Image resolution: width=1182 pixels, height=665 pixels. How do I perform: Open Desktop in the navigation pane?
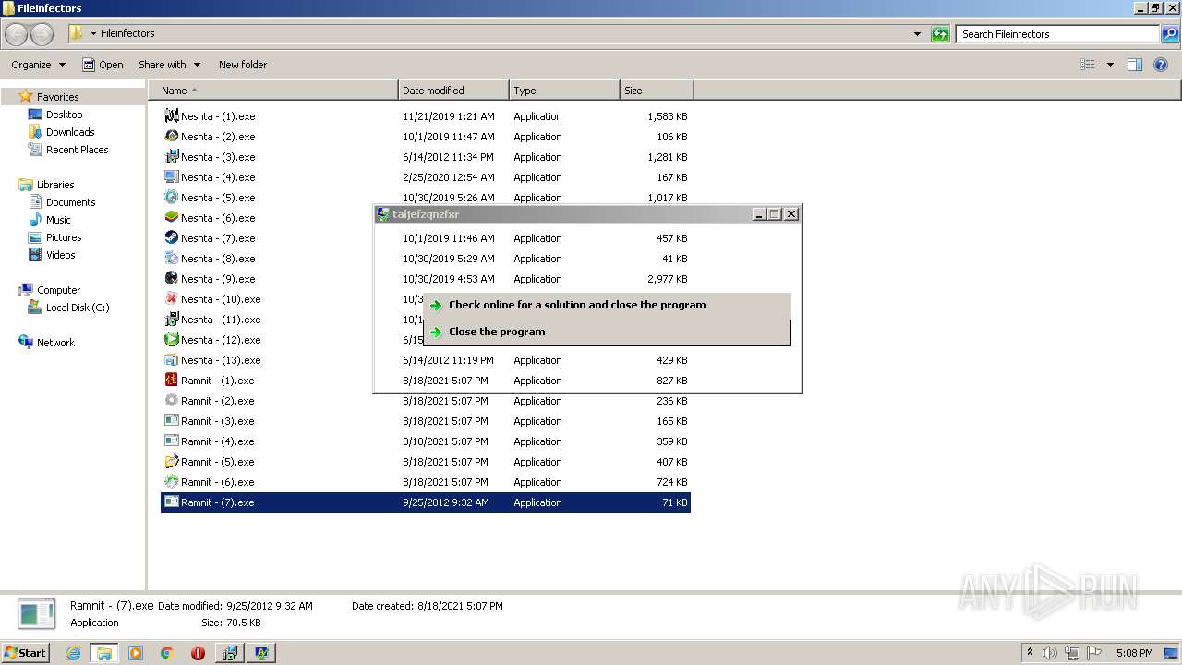(x=64, y=115)
